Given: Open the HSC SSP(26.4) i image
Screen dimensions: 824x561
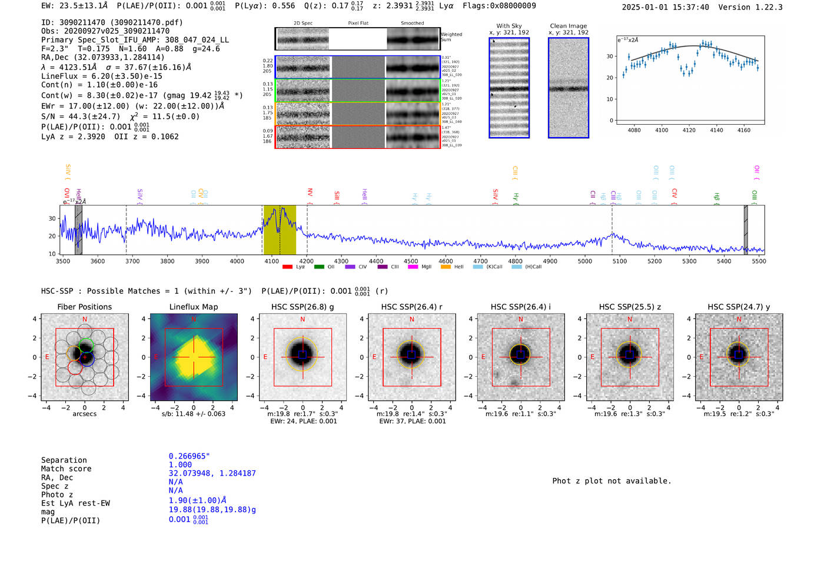Looking at the screenshot, I should (521, 357).
